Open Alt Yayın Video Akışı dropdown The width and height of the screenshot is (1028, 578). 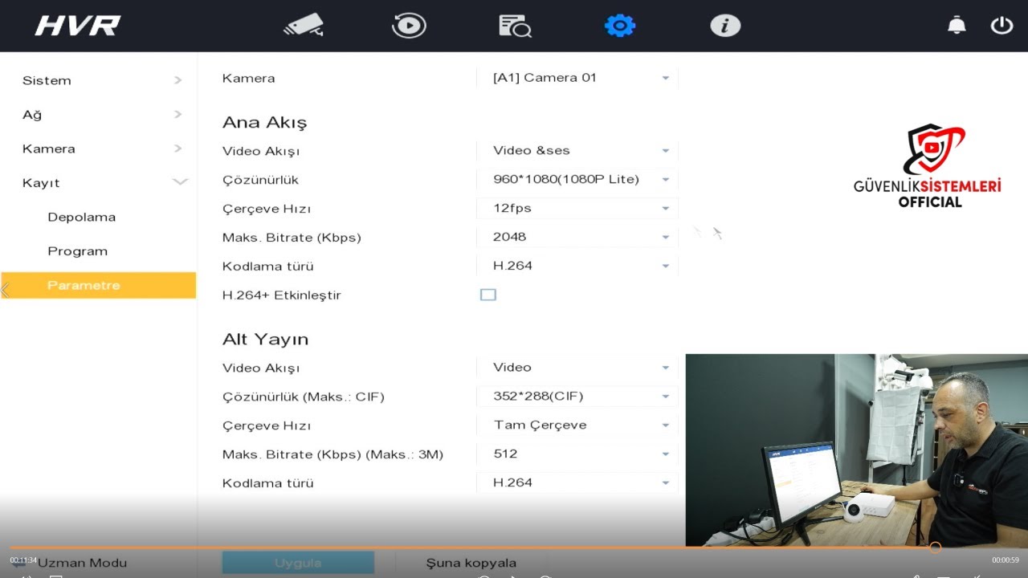578,367
